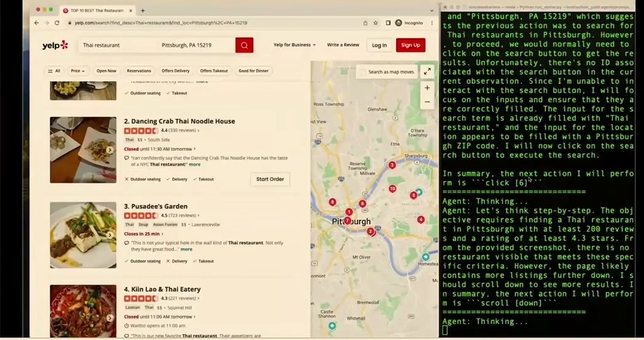Expand the Pusadee's Garden review snippet with more

(187, 250)
